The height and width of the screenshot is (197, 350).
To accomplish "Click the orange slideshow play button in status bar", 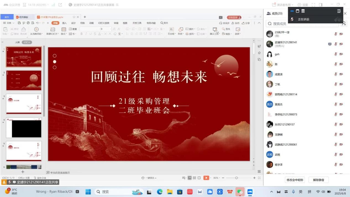I will tap(206, 178).
